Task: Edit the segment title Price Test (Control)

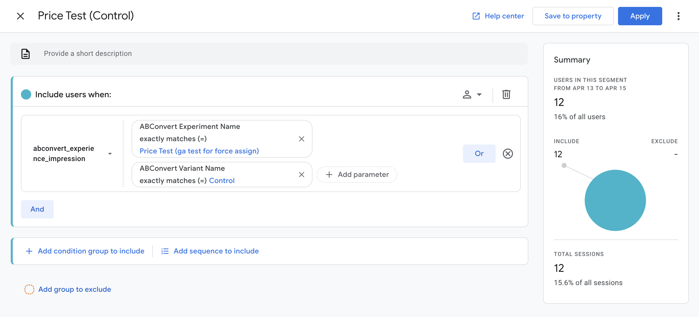Action: click(86, 16)
